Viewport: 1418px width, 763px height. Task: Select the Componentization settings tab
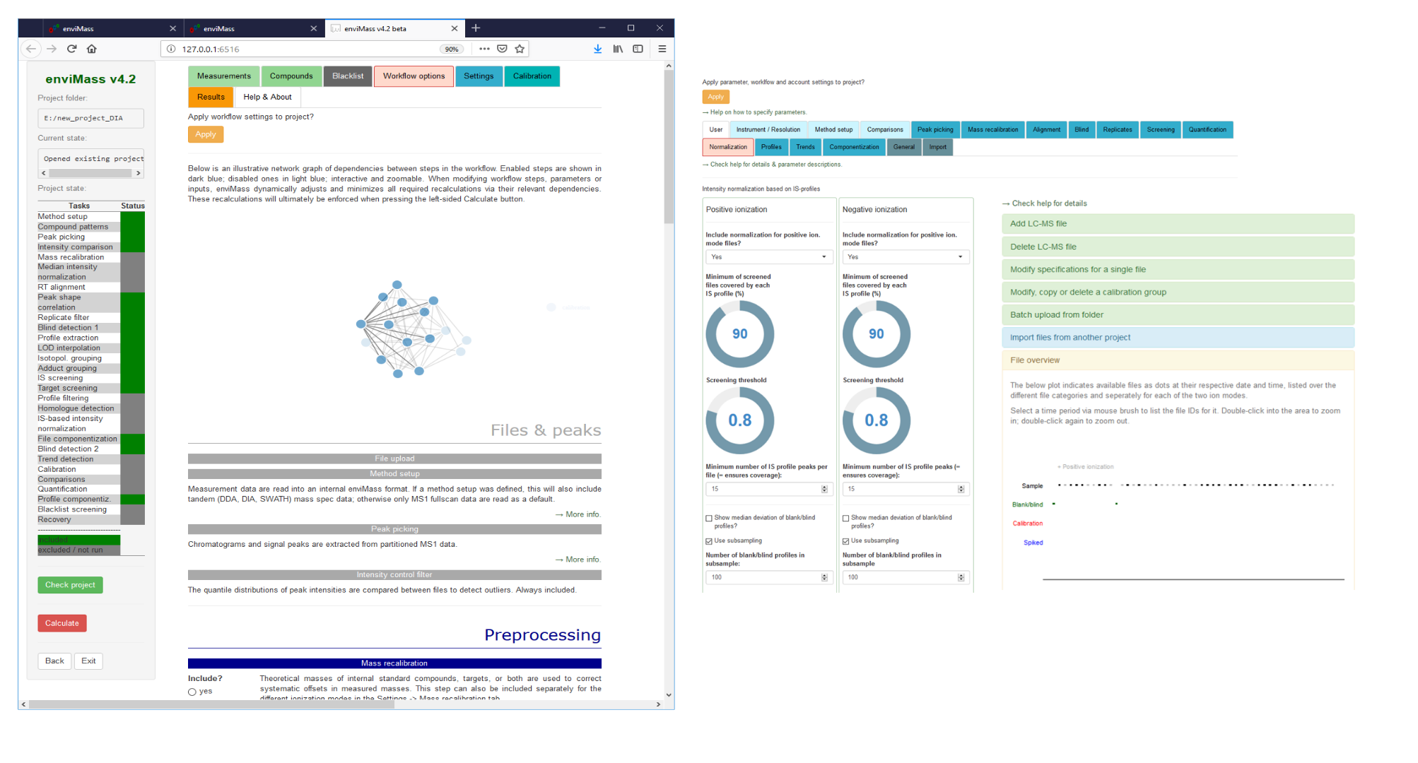[x=854, y=147]
